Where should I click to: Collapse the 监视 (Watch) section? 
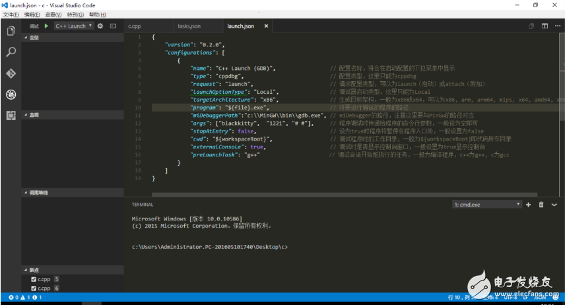coord(73,115)
